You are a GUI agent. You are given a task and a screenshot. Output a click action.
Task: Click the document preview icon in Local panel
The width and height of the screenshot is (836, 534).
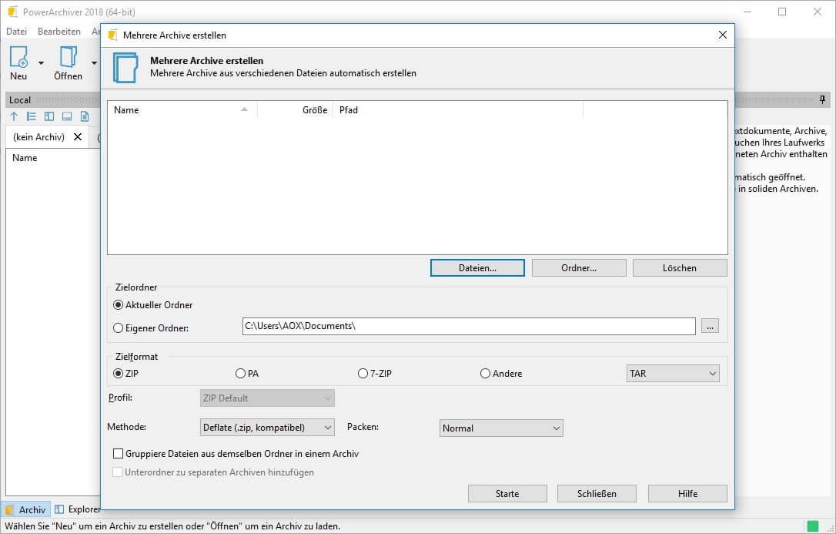[x=85, y=116]
